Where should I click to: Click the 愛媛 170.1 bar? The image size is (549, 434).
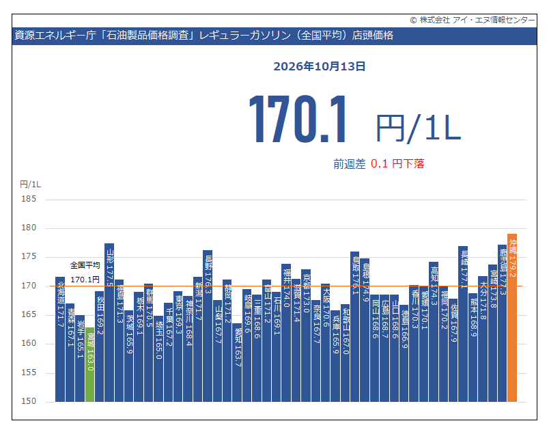click(x=423, y=344)
